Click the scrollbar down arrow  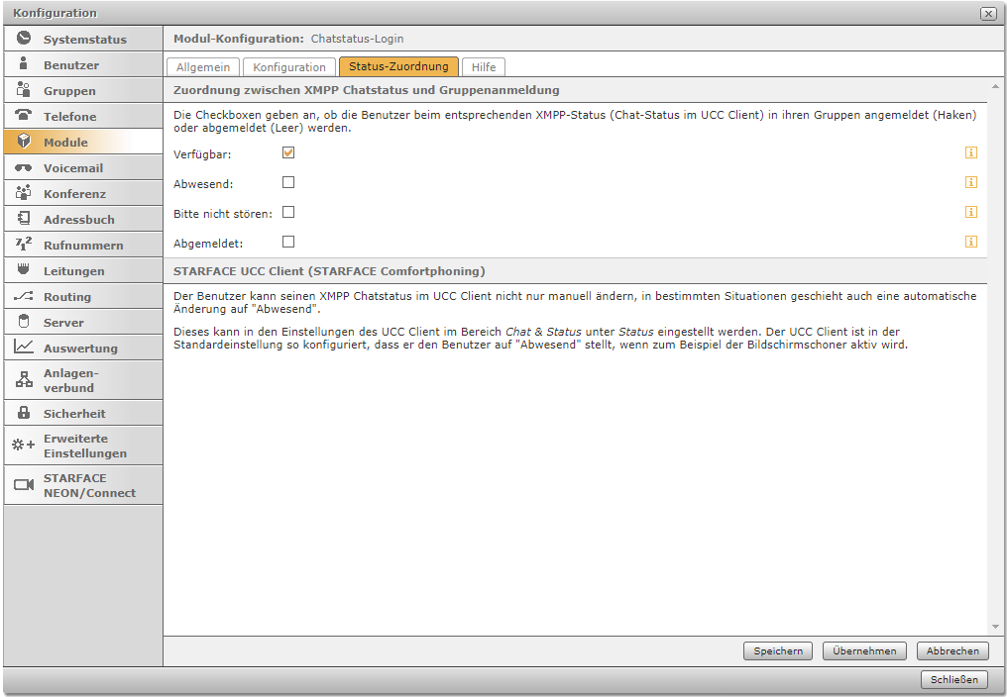995,627
